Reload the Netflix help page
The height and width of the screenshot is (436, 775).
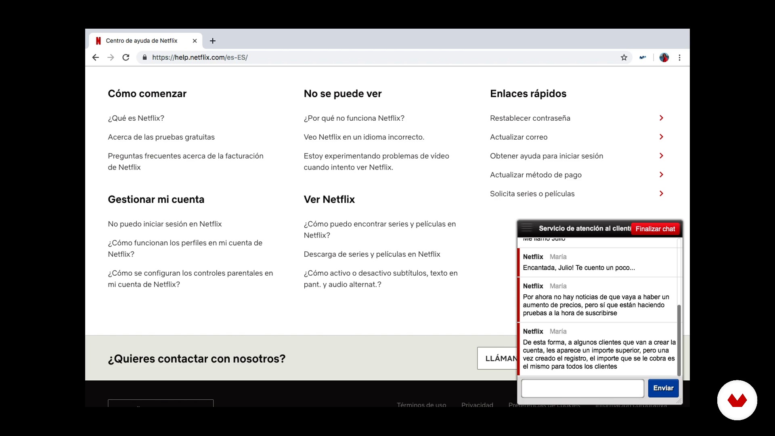pyautogui.click(x=126, y=57)
